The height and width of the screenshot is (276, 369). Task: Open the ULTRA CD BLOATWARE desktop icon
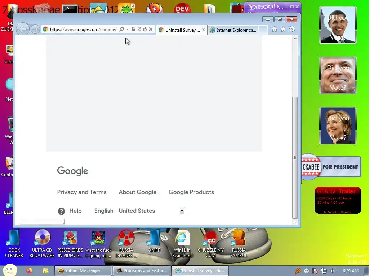pos(42,244)
